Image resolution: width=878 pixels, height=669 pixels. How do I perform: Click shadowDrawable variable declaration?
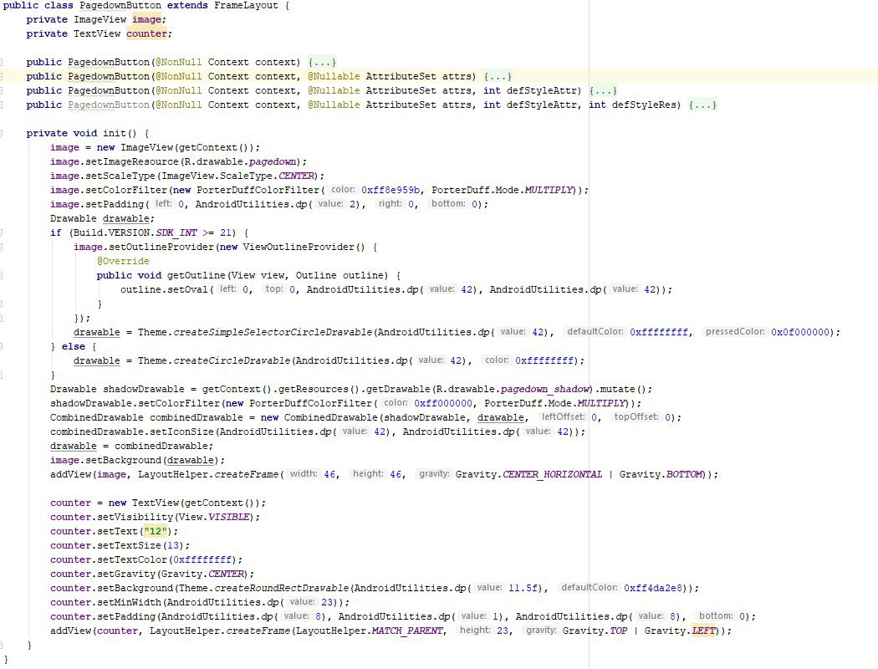[x=143, y=389]
